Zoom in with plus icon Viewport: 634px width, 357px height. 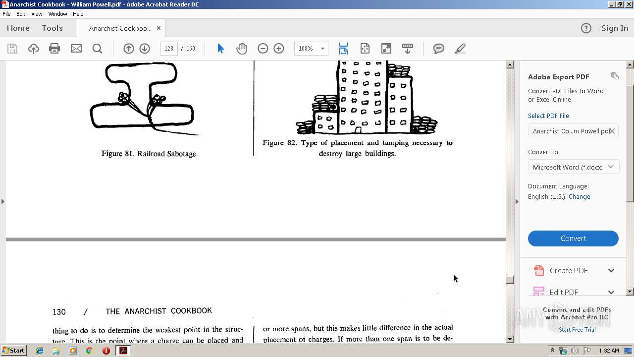[x=279, y=49]
